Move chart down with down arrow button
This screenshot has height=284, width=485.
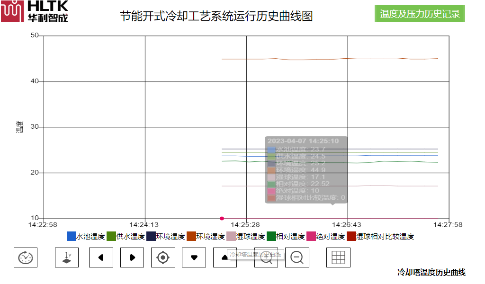(x=194, y=257)
